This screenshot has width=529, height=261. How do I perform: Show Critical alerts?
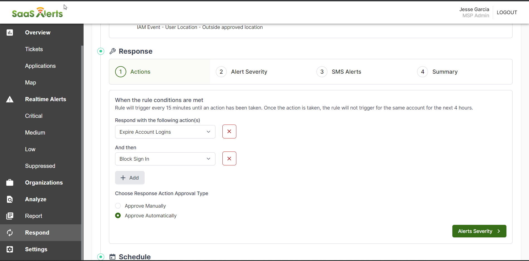34,116
